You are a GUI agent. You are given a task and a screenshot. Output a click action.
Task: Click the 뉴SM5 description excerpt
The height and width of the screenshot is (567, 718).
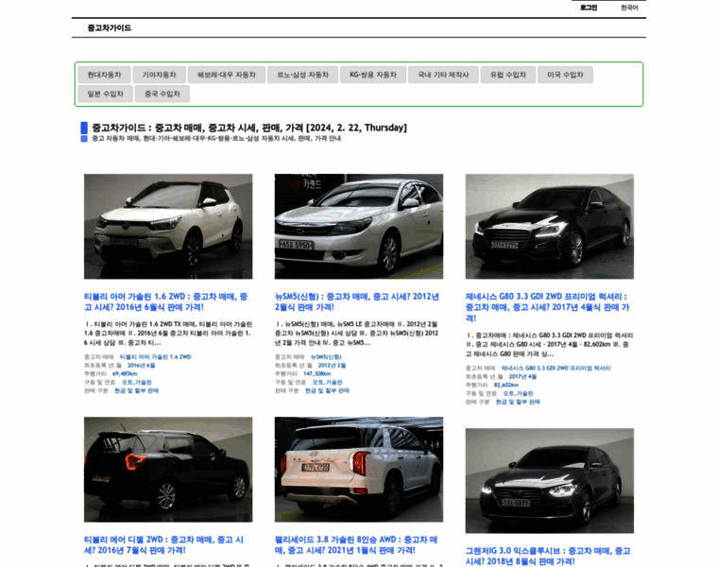pos(357,334)
